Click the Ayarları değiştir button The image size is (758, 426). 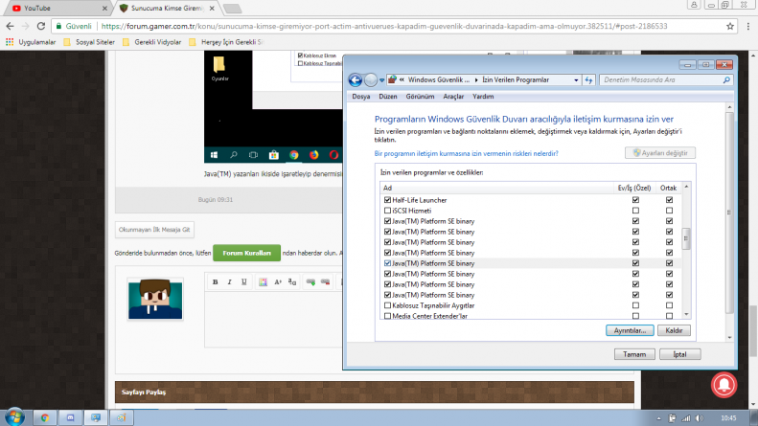click(x=660, y=153)
